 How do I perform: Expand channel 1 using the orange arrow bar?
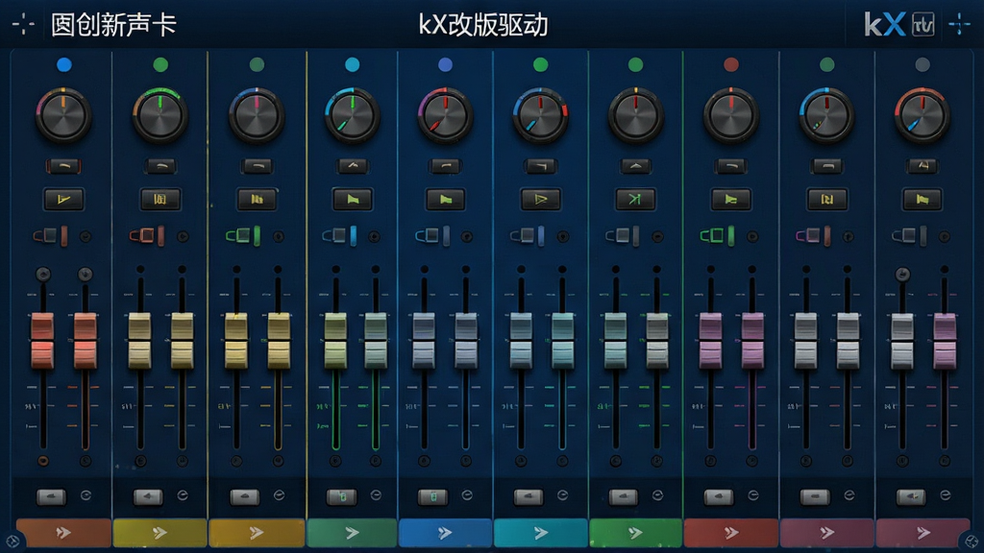point(63,533)
